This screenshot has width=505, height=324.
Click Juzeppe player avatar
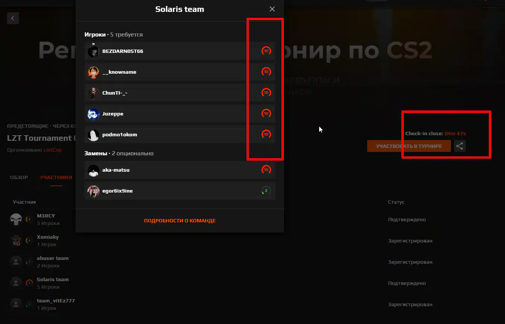(93, 114)
